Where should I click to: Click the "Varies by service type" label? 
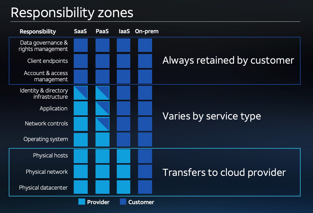coord(212,116)
